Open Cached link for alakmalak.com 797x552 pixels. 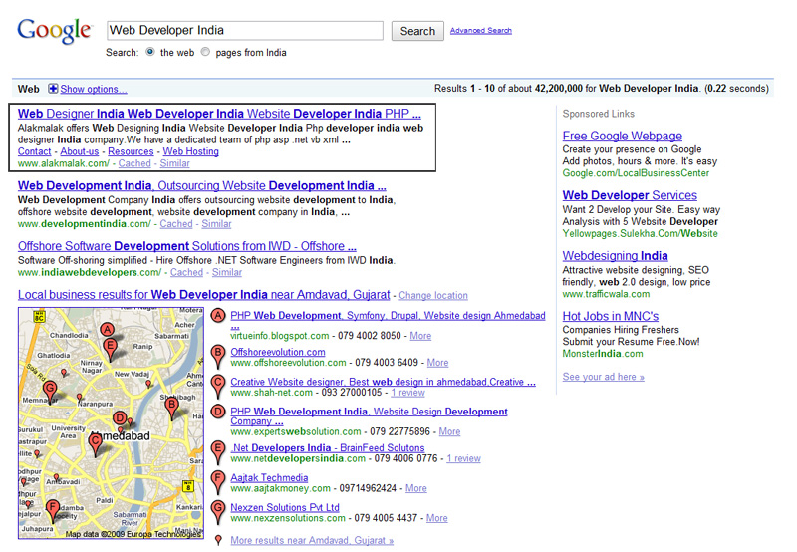[x=134, y=163]
